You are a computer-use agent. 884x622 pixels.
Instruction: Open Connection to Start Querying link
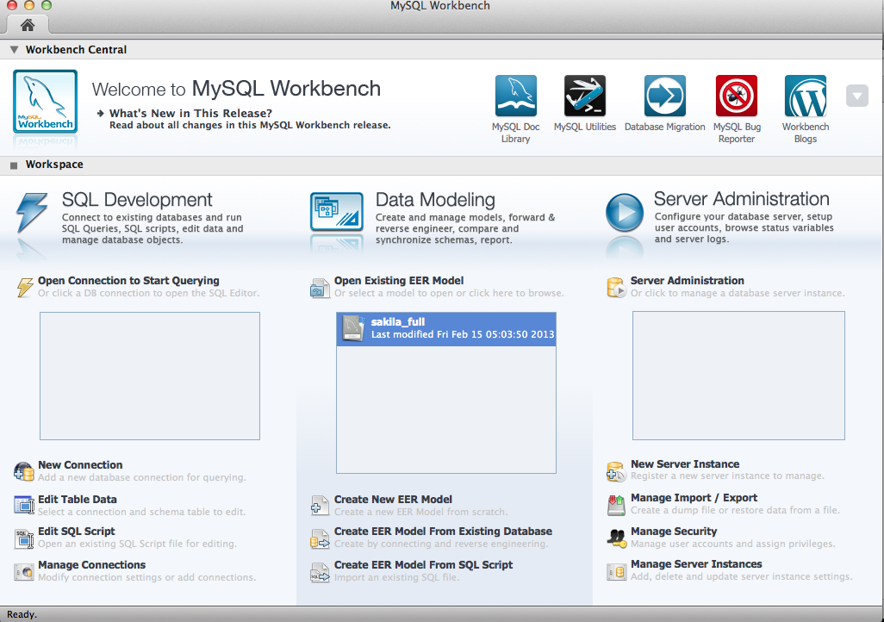click(128, 280)
